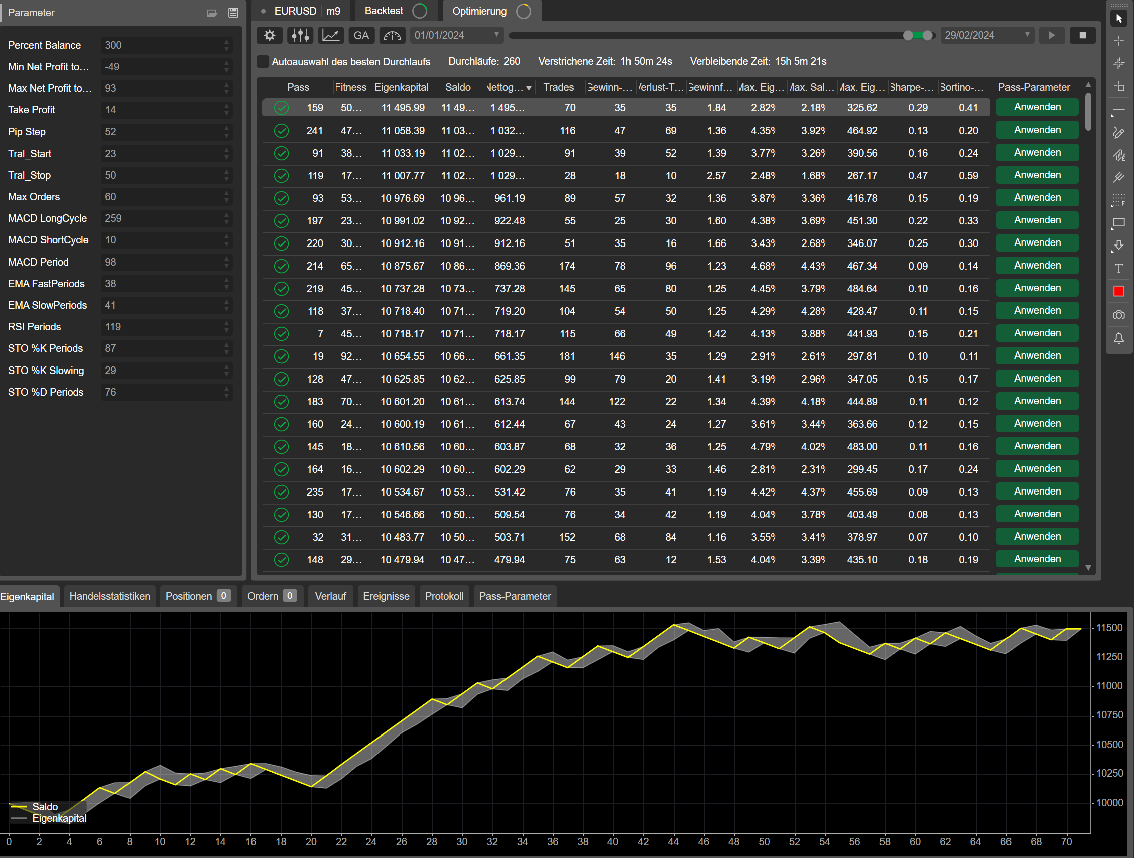Adjust Pip Step stepper arrows

click(x=226, y=132)
